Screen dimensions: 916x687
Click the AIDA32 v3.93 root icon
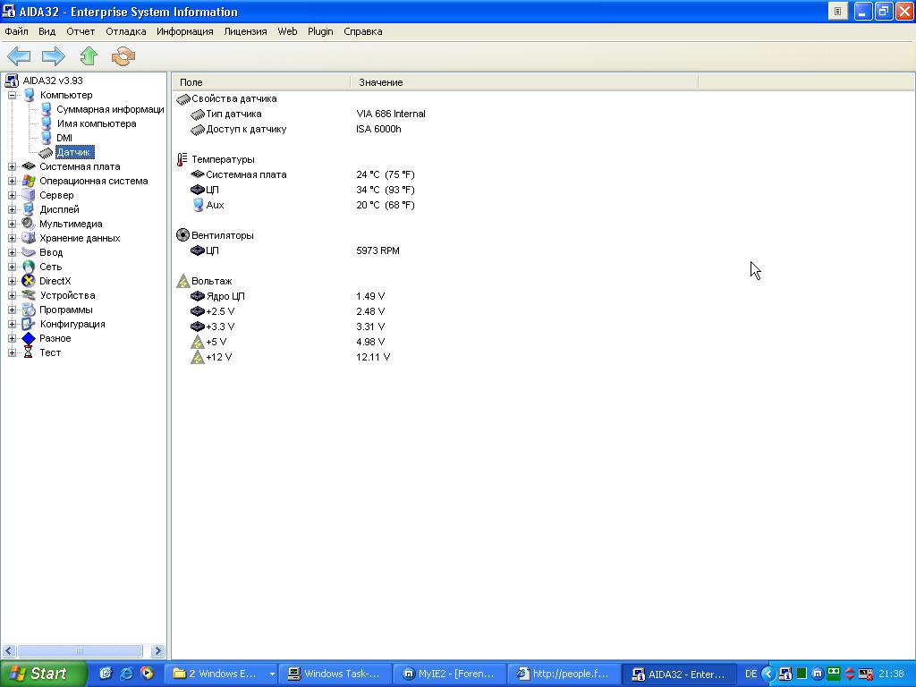coord(12,81)
